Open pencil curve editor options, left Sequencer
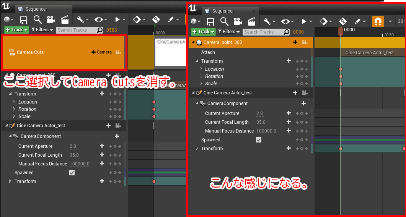The width and height of the screenshot is (406, 217). pos(173,19)
